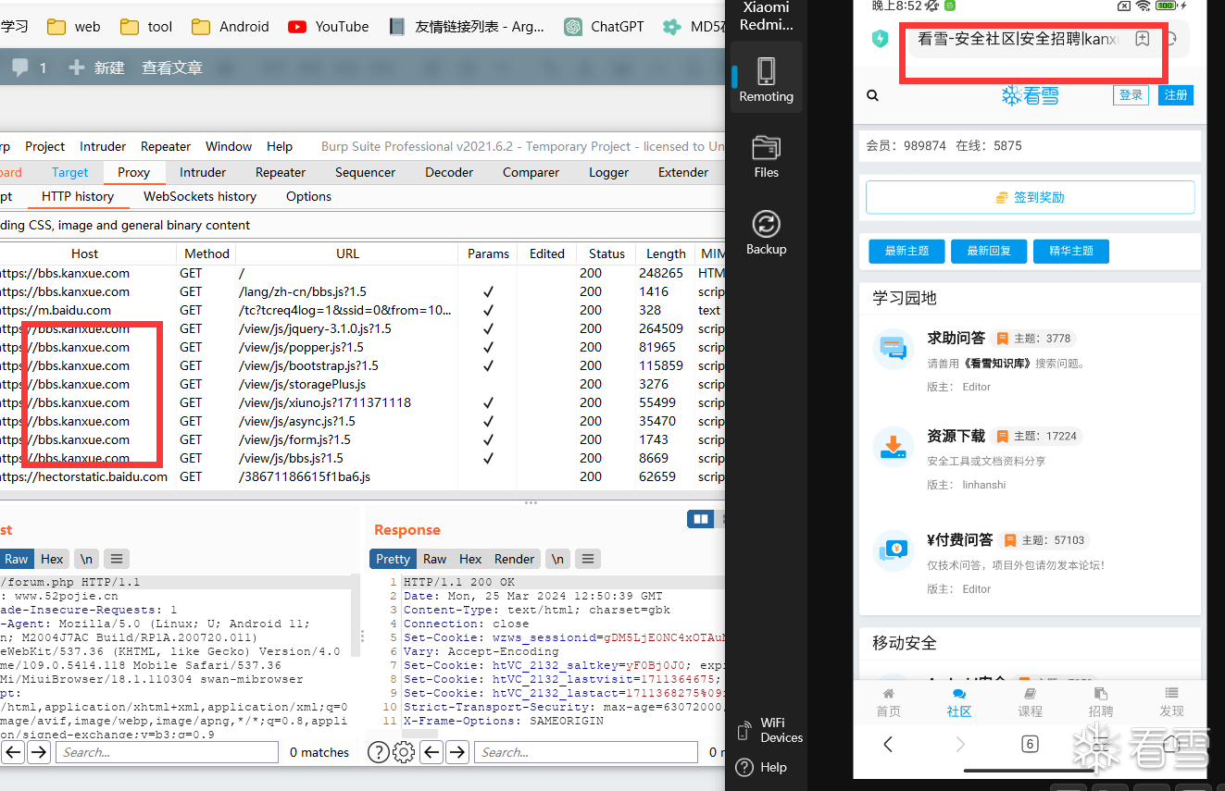Open the YouTube bookmark in bookmarks bar
Viewport: 1225px width, 791px height.
click(328, 27)
